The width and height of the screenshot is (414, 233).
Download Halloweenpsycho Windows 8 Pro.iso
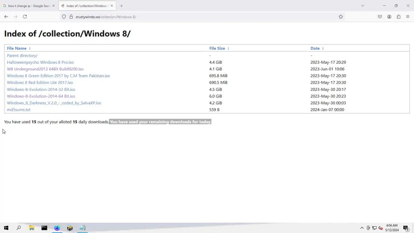click(x=40, y=62)
